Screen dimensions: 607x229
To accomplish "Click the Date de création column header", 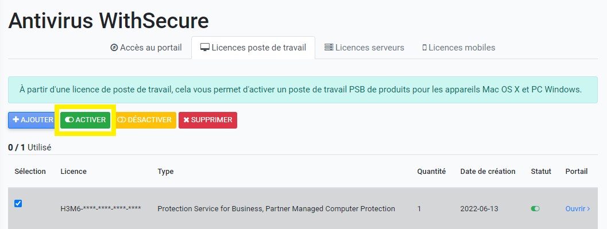I will click(488, 172).
